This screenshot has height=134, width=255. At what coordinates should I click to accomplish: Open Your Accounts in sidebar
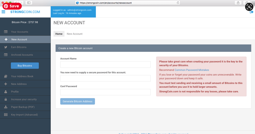click(x=25, y=32)
